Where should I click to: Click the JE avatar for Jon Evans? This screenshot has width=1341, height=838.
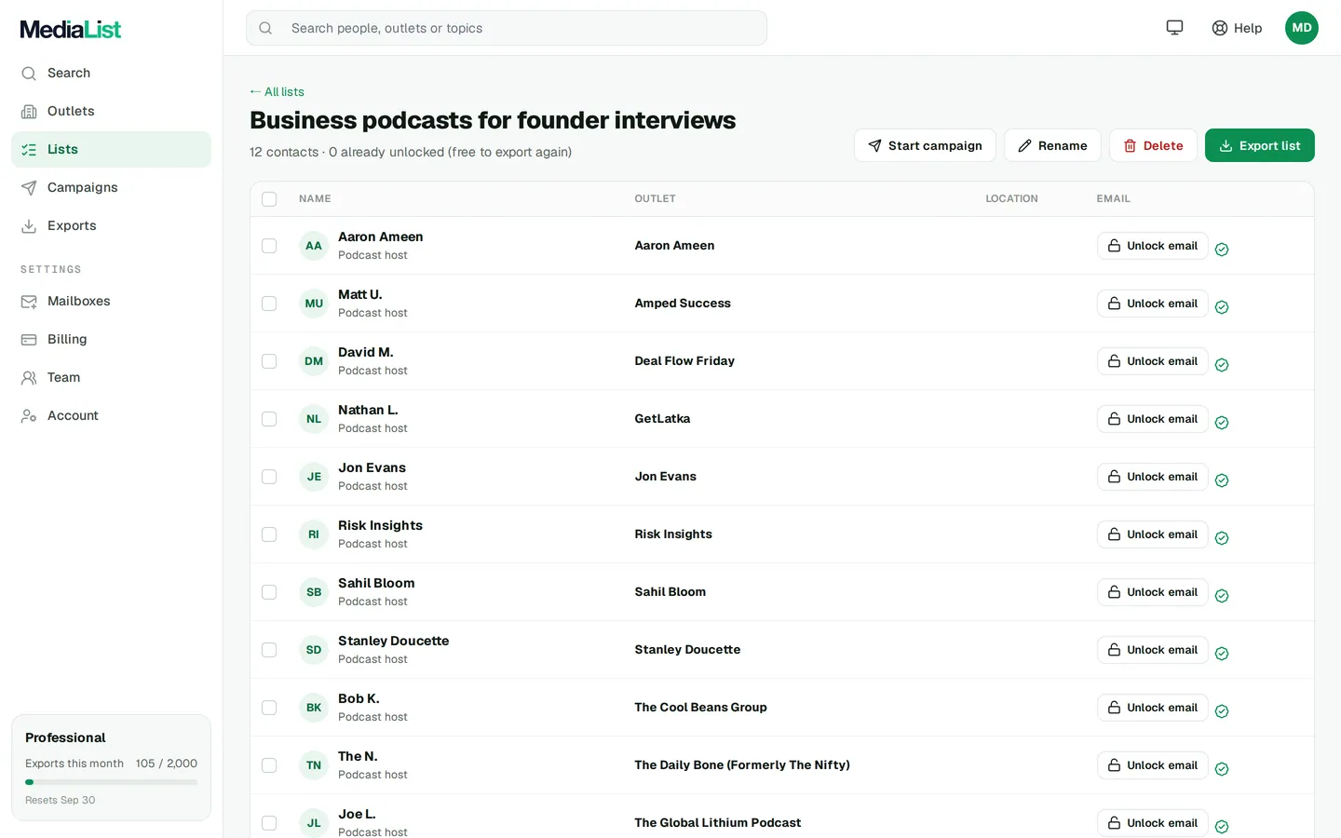coord(314,477)
